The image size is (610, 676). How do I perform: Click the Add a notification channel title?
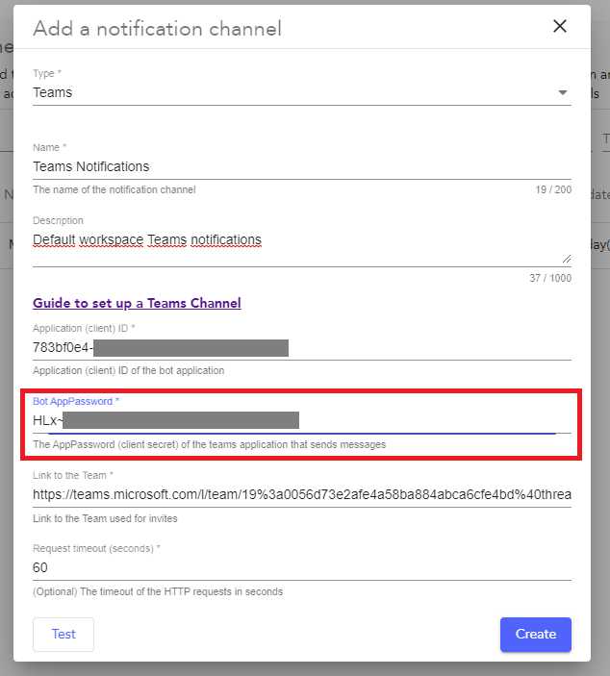(158, 29)
